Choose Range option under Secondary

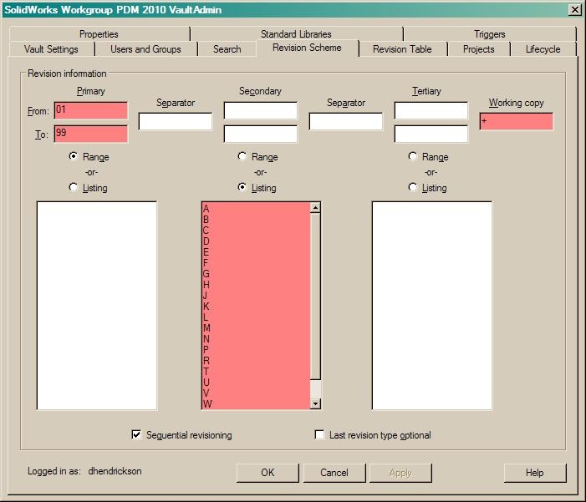(x=242, y=156)
